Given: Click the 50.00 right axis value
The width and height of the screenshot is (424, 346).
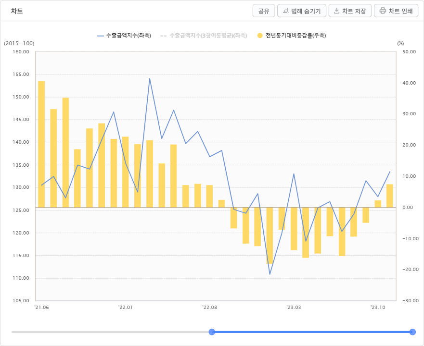Looking at the screenshot, I should (409, 51).
